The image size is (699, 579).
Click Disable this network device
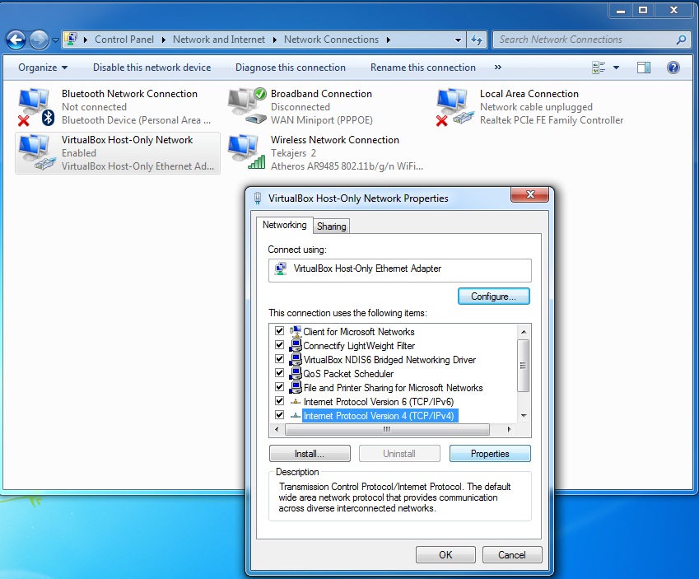coord(152,68)
